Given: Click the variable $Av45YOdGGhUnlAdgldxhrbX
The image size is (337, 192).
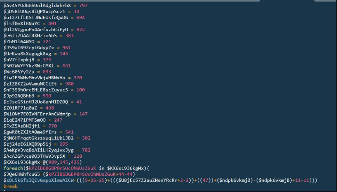Looking at the screenshot, I should tap(37, 5).
